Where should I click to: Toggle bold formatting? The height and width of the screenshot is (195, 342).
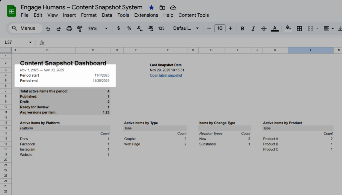(x=242, y=29)
